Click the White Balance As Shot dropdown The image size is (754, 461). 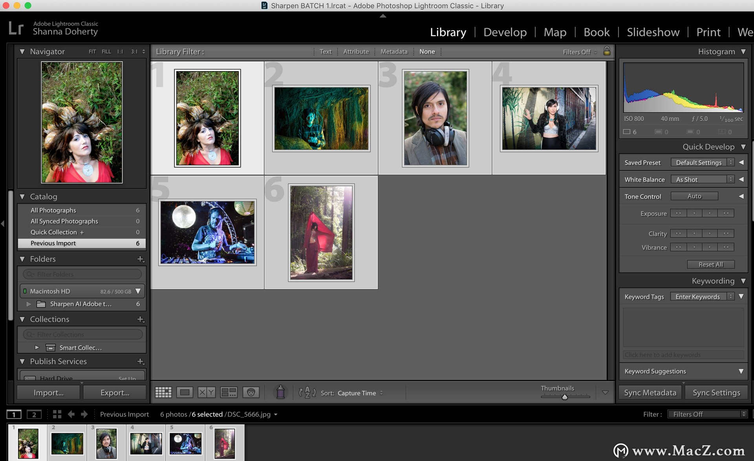(x=703, y=179)
